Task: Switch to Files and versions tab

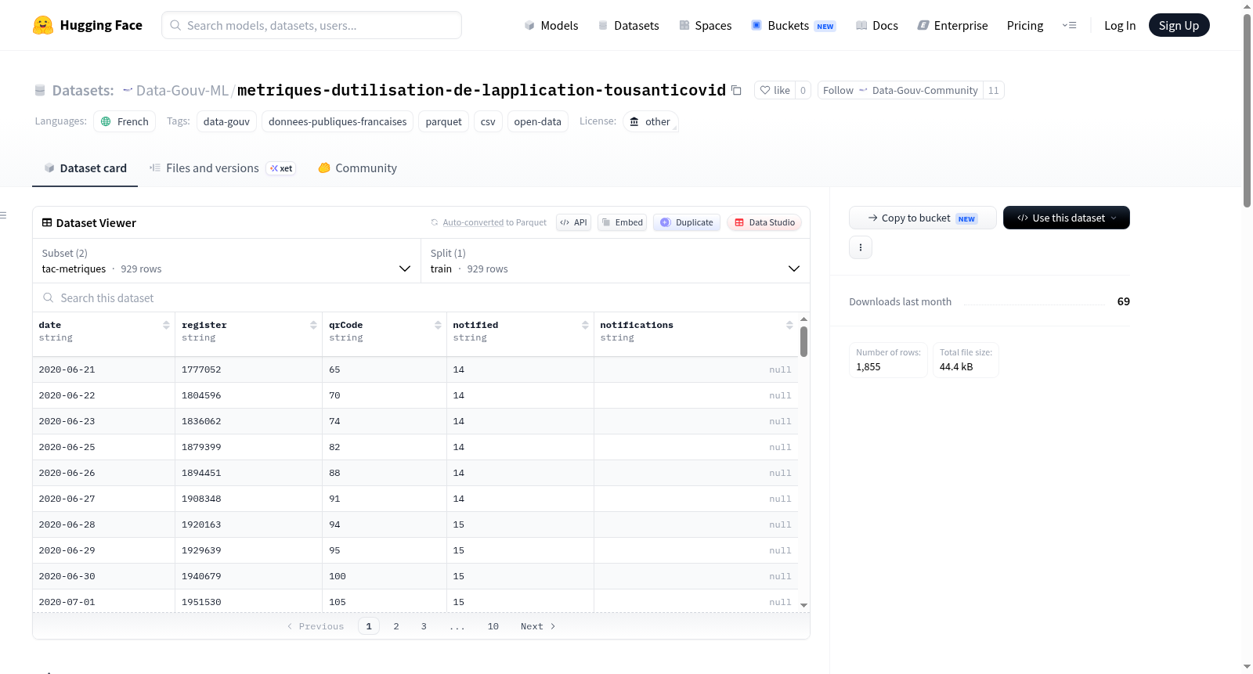Action: 222,168
